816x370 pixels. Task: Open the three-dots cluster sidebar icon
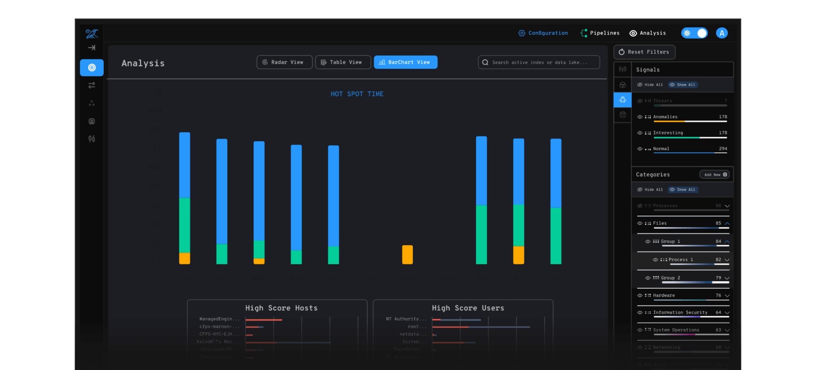click(92, 103)
